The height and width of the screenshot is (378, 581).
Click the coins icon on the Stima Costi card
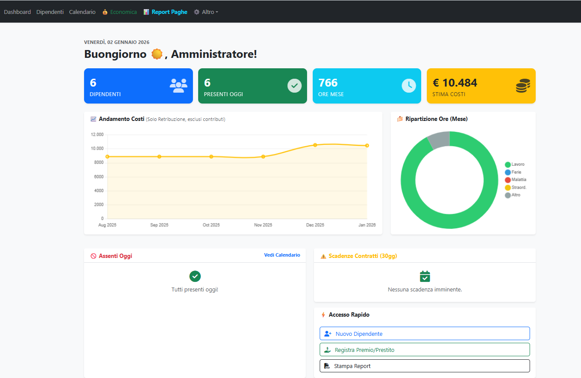point(523,86)
